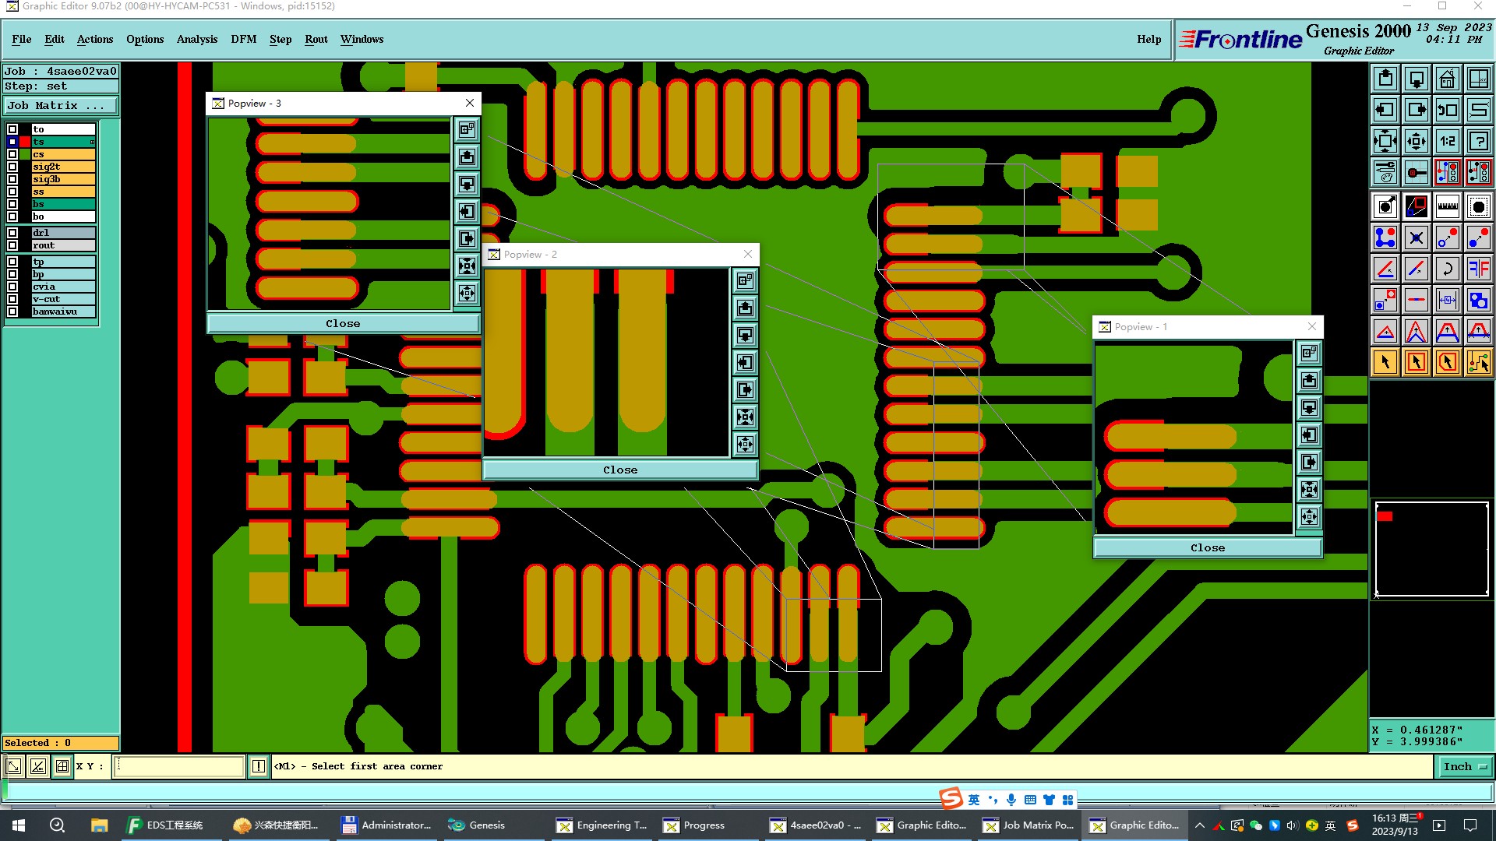Select the ruler measurement tool
The image size is (1496, 841).
coord(1447,206)
